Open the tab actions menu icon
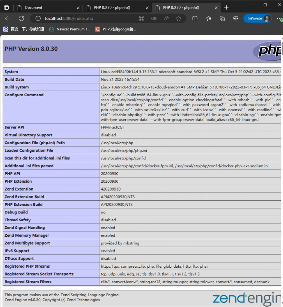 click(6, 7)
